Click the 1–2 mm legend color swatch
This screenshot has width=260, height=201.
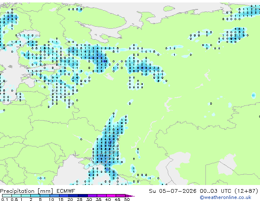point(26,196)
